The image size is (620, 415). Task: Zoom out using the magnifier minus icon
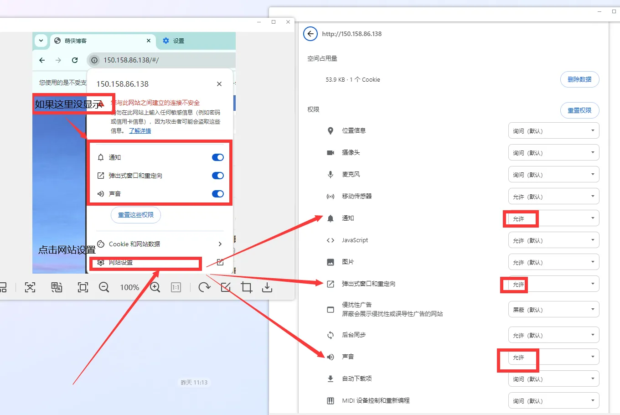[x=104, y=287]
